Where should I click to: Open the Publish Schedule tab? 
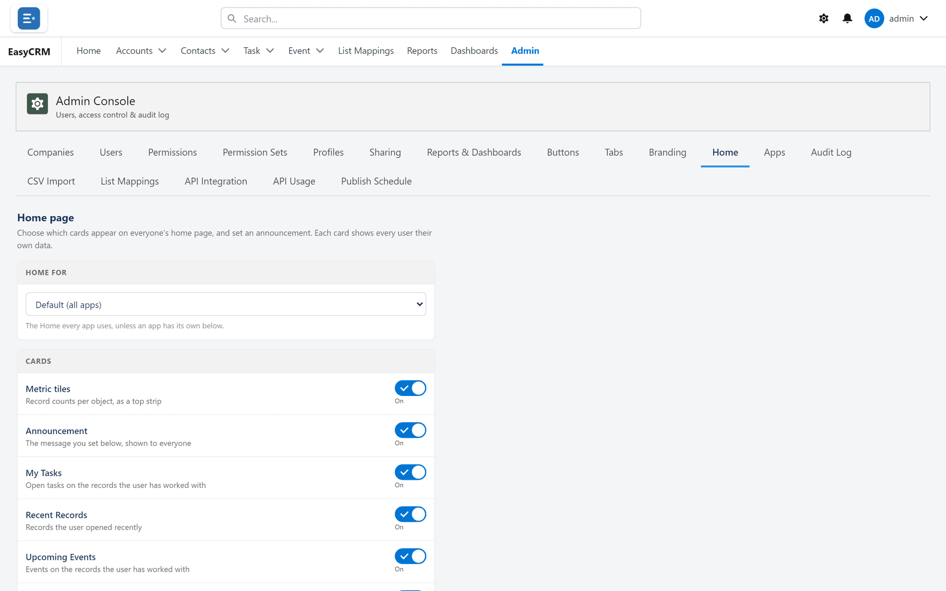tap(376, 181)
